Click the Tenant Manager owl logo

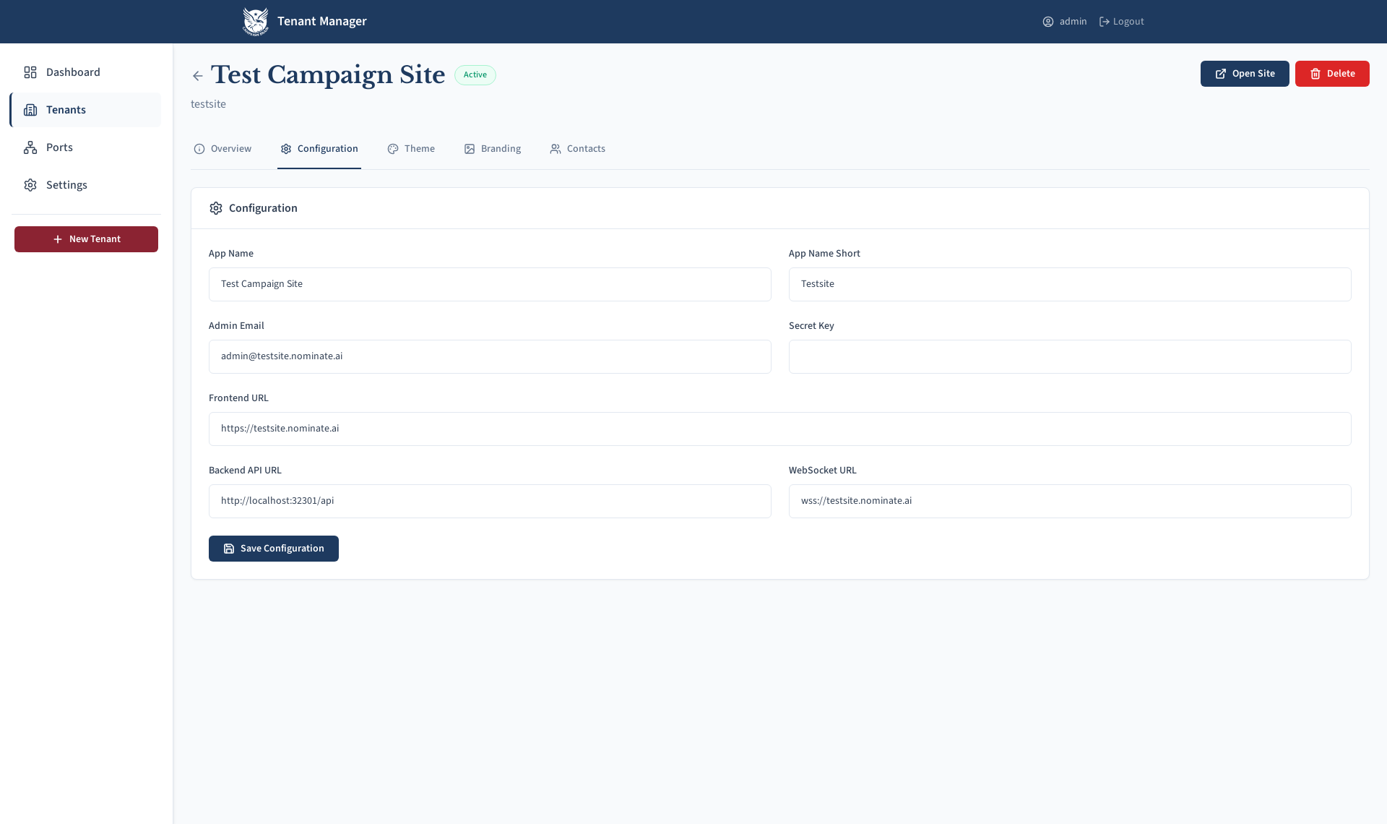coord(255,22)
